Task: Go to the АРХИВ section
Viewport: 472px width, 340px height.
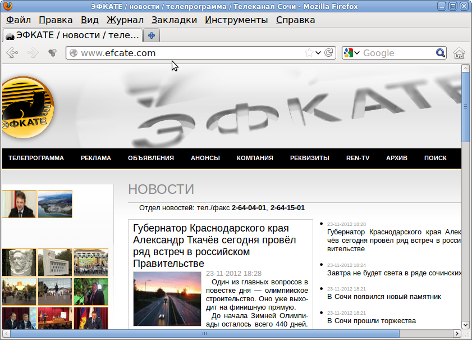Action: tap(396, 158)
